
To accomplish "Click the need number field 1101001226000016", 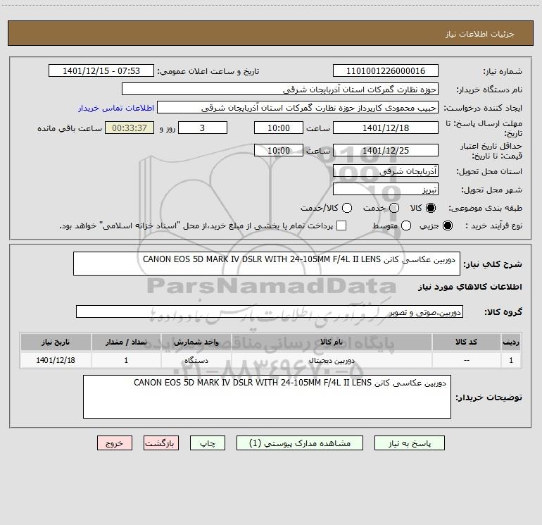I will (x=386, y=71).
